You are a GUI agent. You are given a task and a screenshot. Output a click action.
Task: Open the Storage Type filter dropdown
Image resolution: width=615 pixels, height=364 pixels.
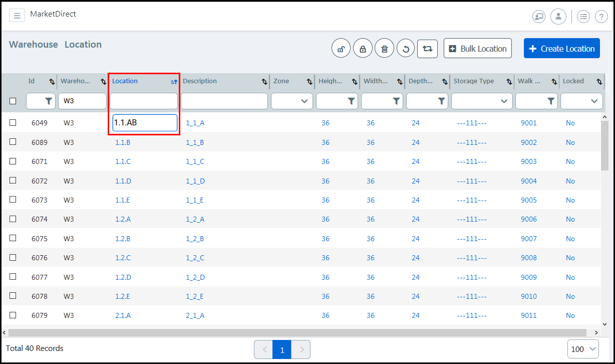pyautogui.click(x=482, y=101)
